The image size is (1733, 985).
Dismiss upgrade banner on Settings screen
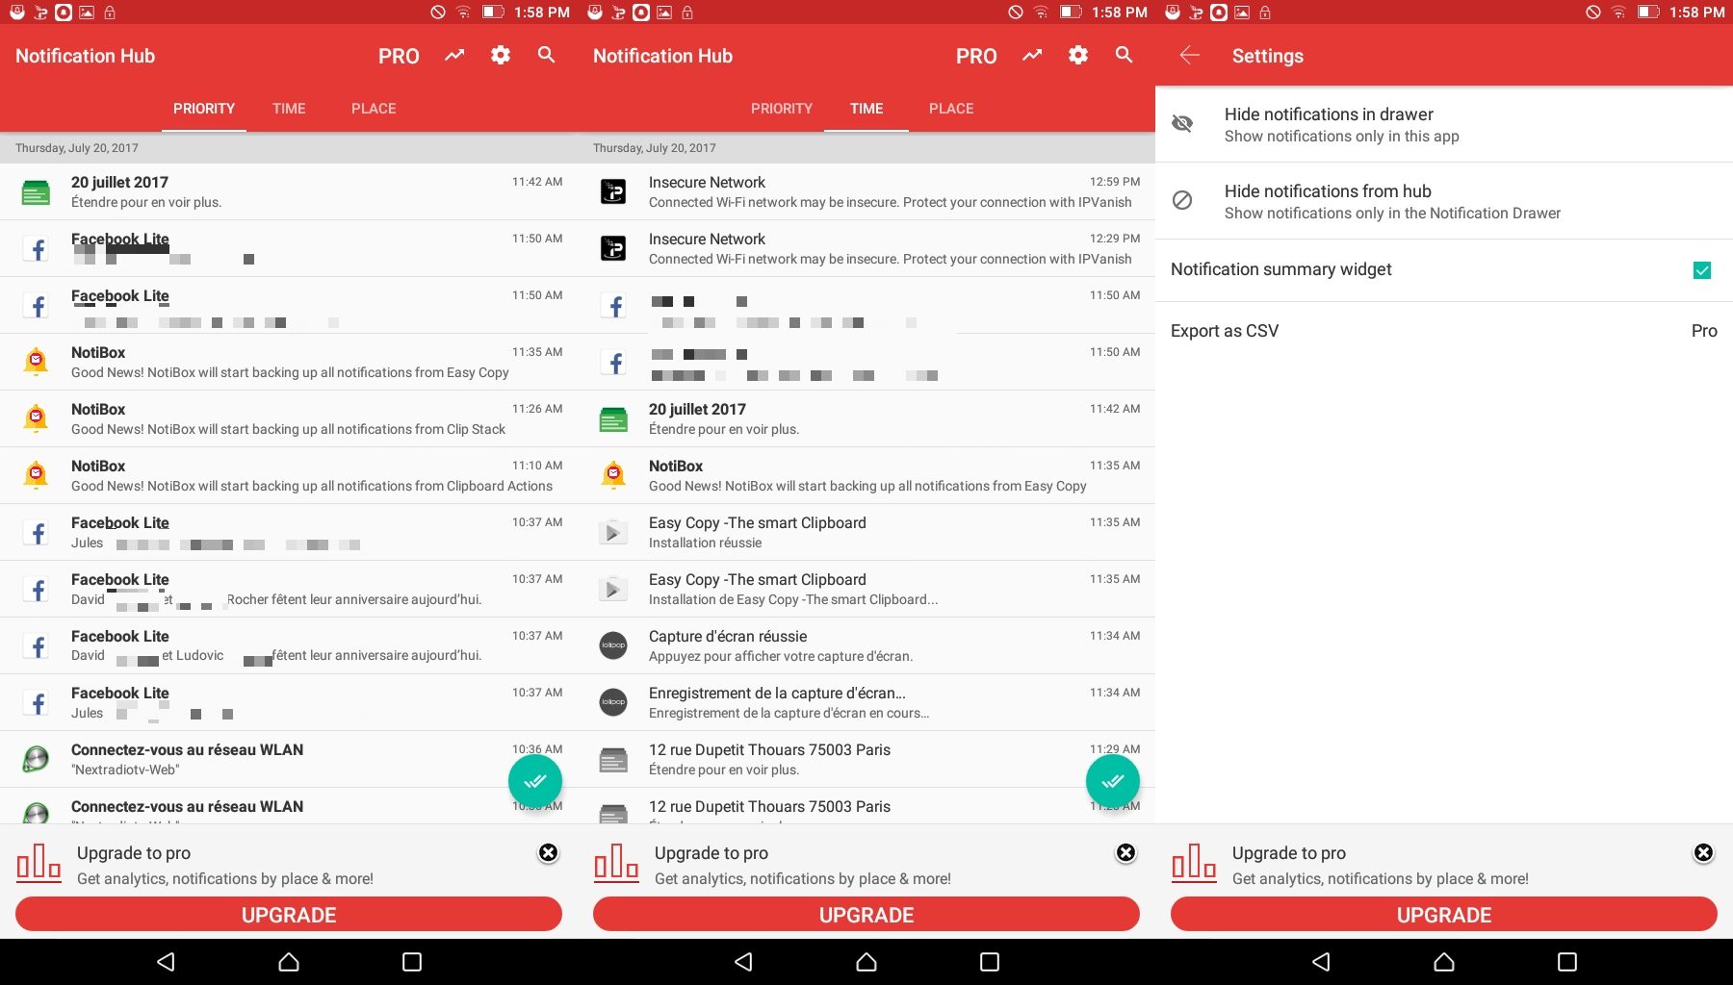(x=1703, y=853)
